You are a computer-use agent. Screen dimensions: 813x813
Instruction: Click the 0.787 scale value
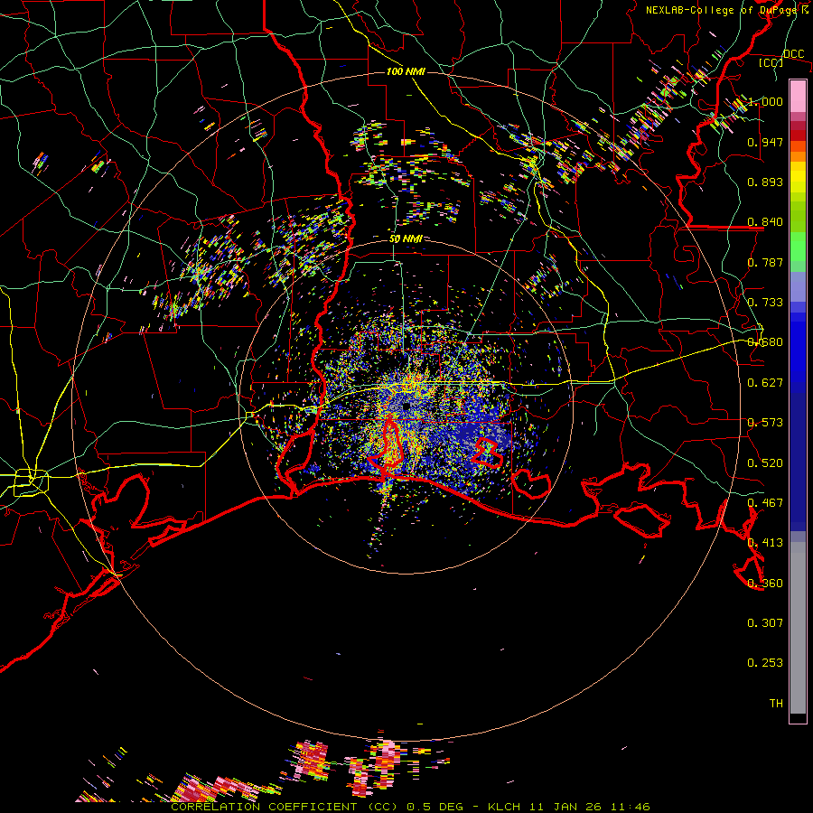[x=765, y=262]
